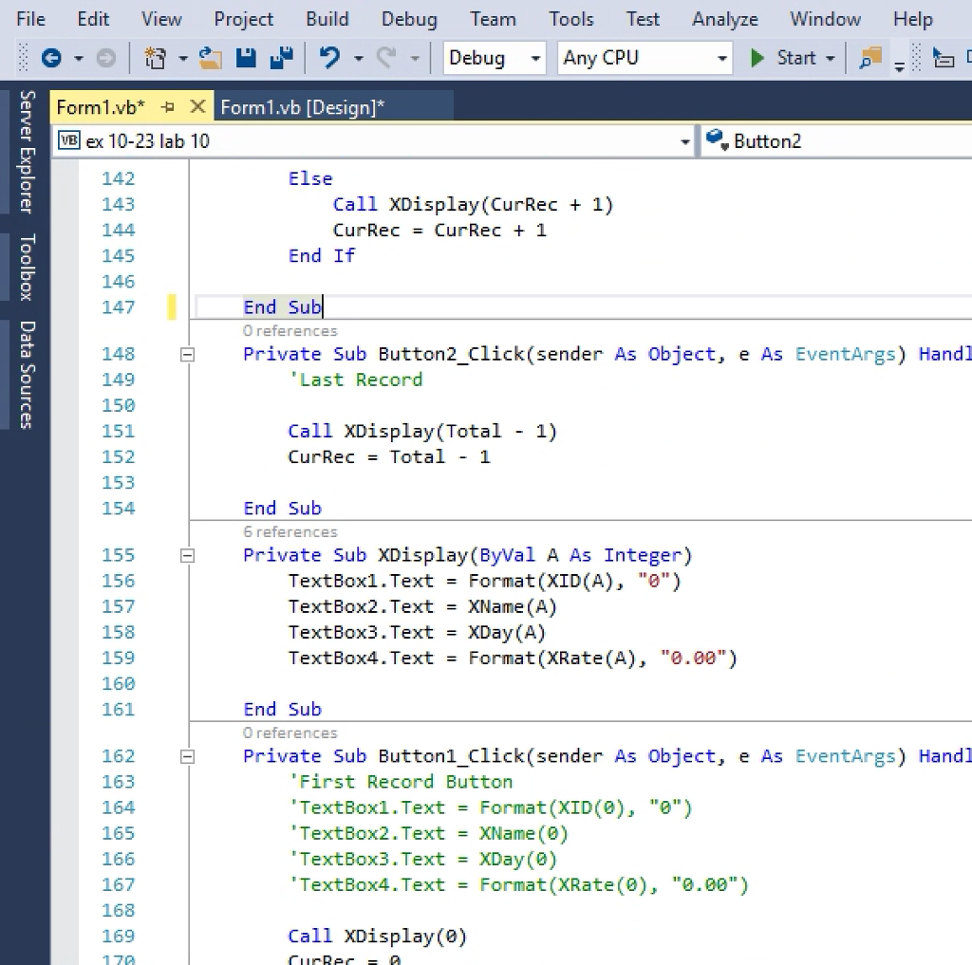The width and height of the screenshot is (972, 965).
Task: Save the current file with the disk icon
Action: tap(246, 59)
